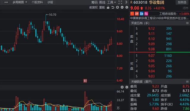Image resolution: width=190 pixels, height=111 pixels.
Task: Zoom out chart with minus icon
Action: coord(122,7)
